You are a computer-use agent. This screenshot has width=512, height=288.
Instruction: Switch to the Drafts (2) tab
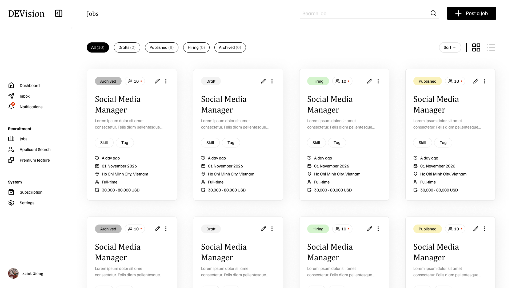tap(127, 47)
